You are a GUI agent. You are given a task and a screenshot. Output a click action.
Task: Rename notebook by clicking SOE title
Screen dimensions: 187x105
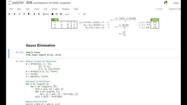[29, 3]
